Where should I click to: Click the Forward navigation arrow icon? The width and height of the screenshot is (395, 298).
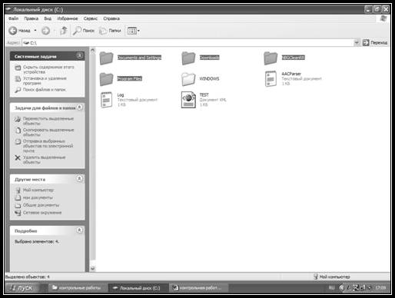point(46,31)
